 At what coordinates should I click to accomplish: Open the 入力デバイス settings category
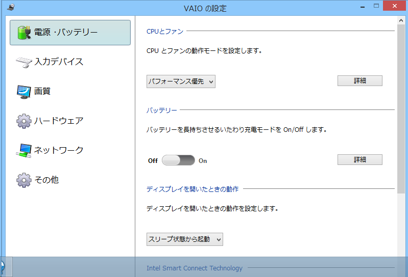coord(59,62)
